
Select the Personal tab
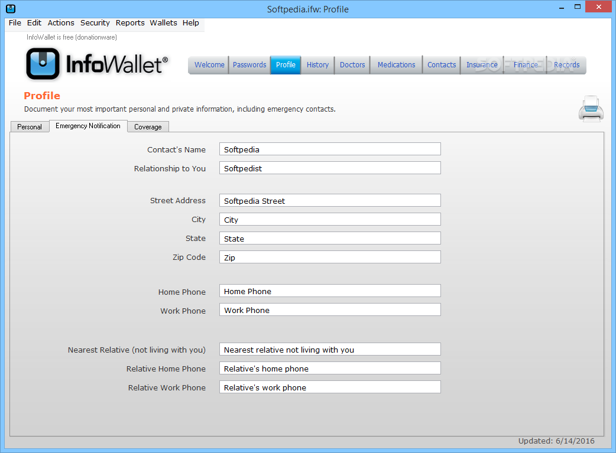click(30, 127)
